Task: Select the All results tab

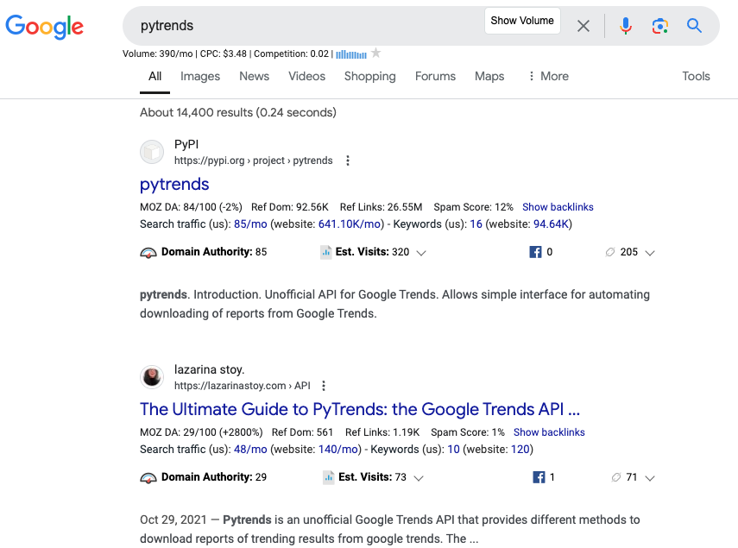Action: (155, 76)
